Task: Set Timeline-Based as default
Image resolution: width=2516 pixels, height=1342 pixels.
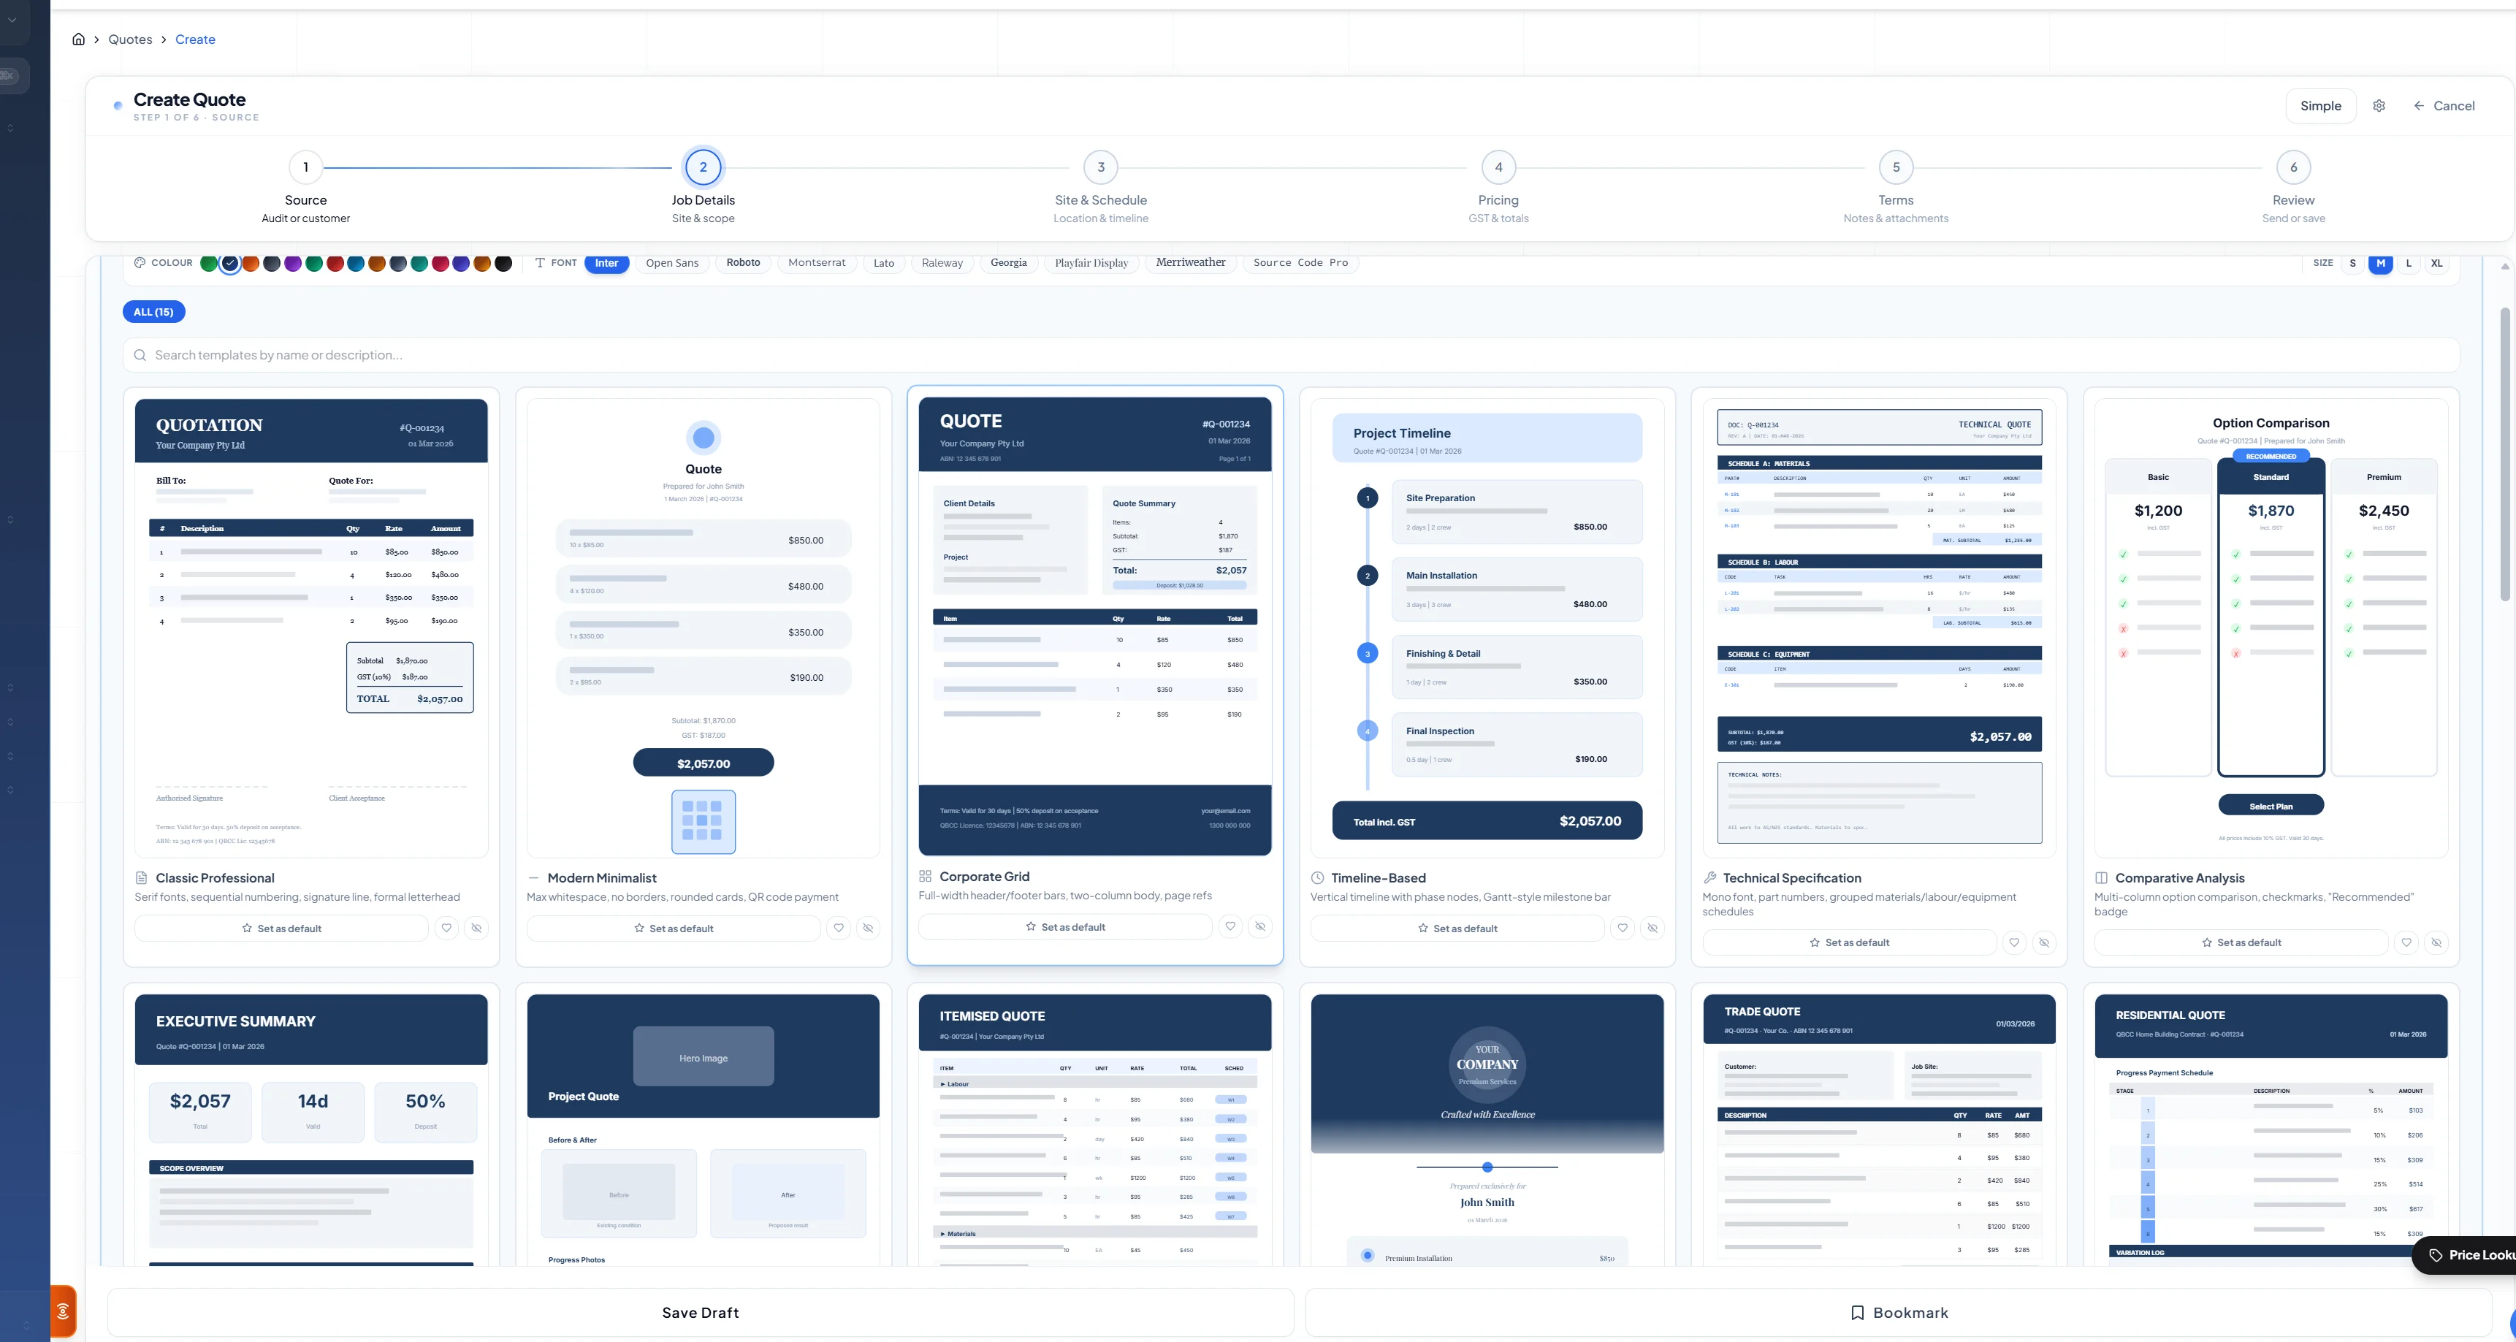Action: click(1457, 928)
